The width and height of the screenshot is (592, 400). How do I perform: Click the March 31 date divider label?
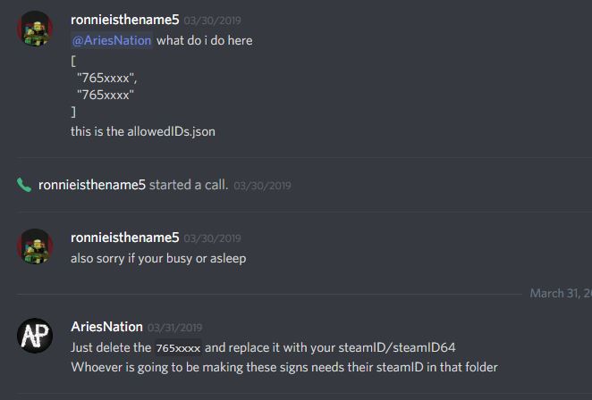561,293
